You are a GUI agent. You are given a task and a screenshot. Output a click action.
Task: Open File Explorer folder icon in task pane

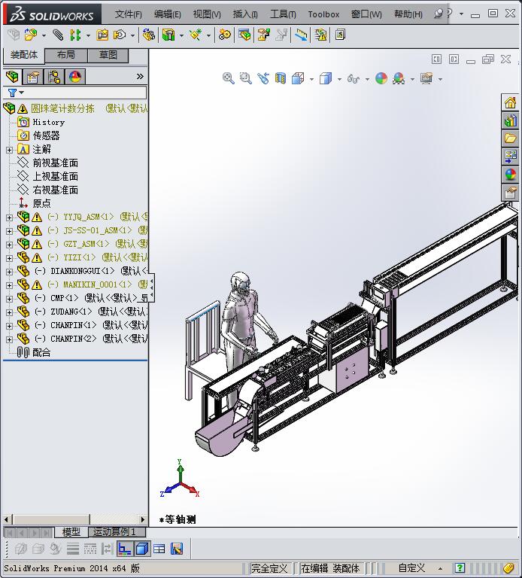(x=510, y=138)
